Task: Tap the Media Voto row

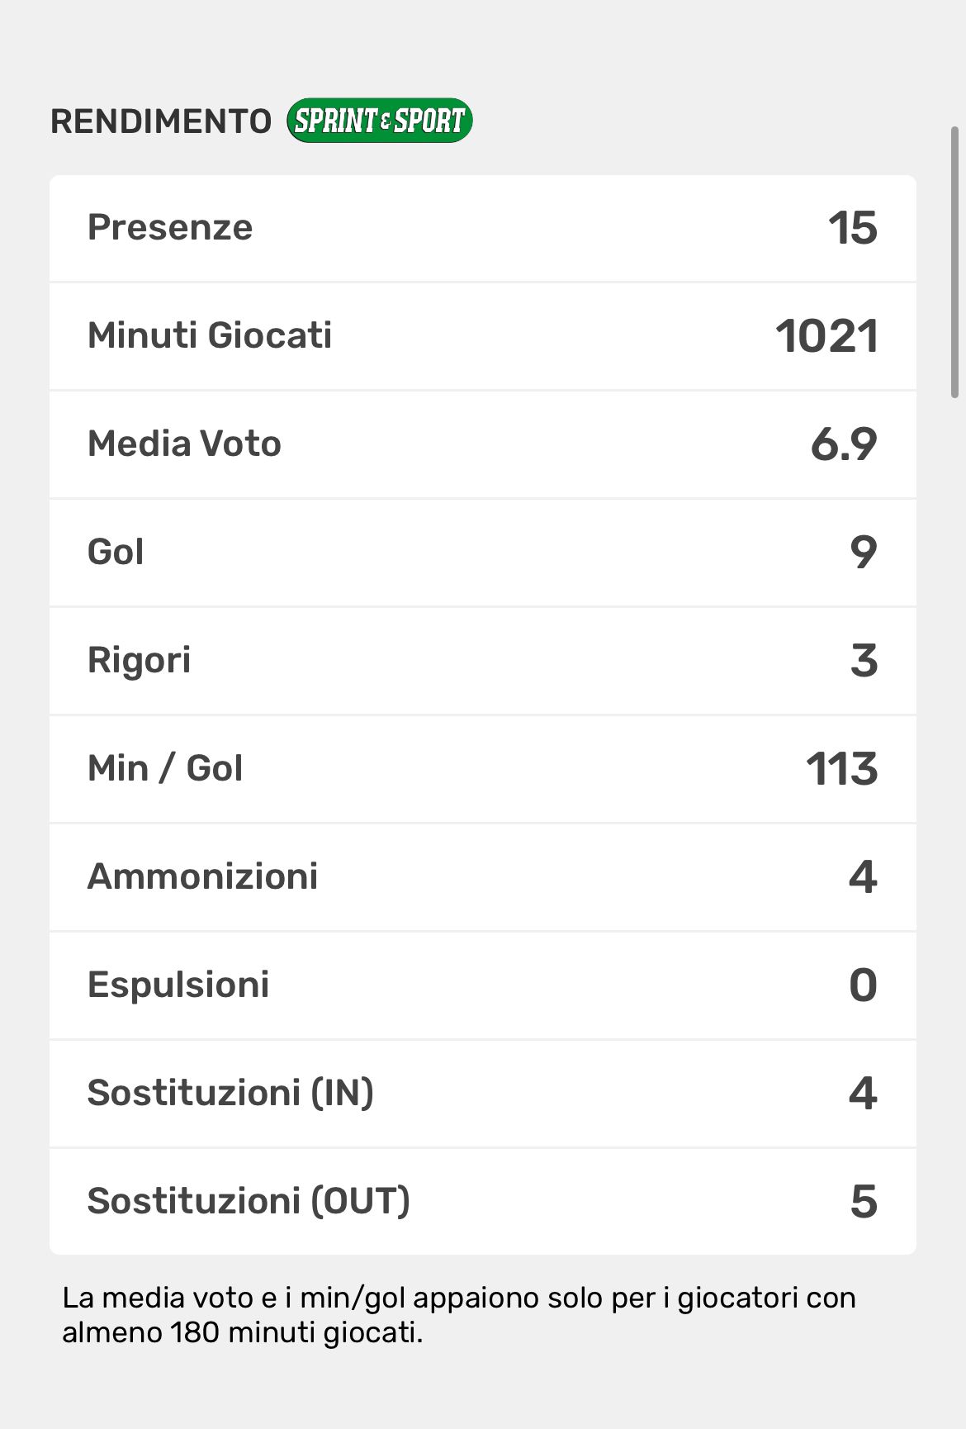Action: point(482,444)
